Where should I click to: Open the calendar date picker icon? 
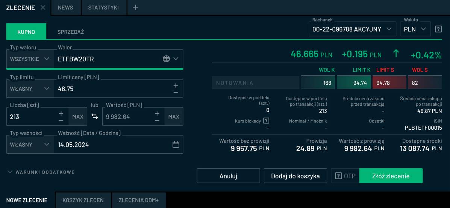(176, 145)
